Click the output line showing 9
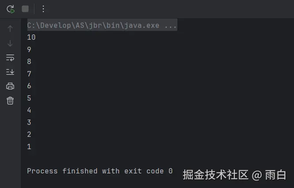The image size is (294, 188). coord(29,49)
